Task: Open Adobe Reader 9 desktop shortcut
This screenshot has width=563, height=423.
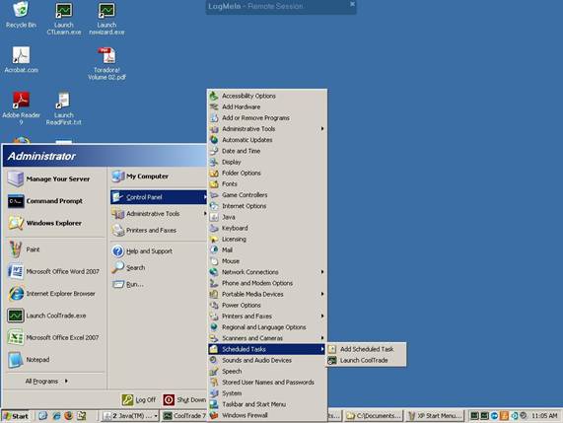Action: point(21,108)
